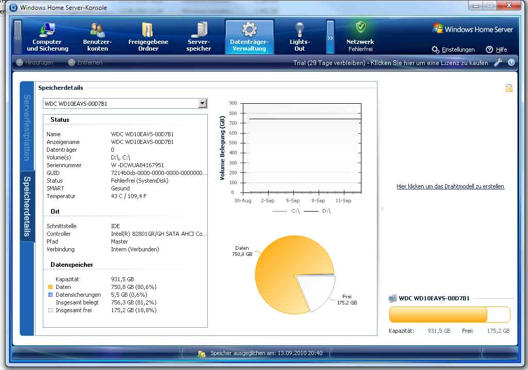Open the Freigegebene Ordner tab
Image resolution: width=528 pixels, height=370 pixels.
pyautogui.click(x=148, y=37)
